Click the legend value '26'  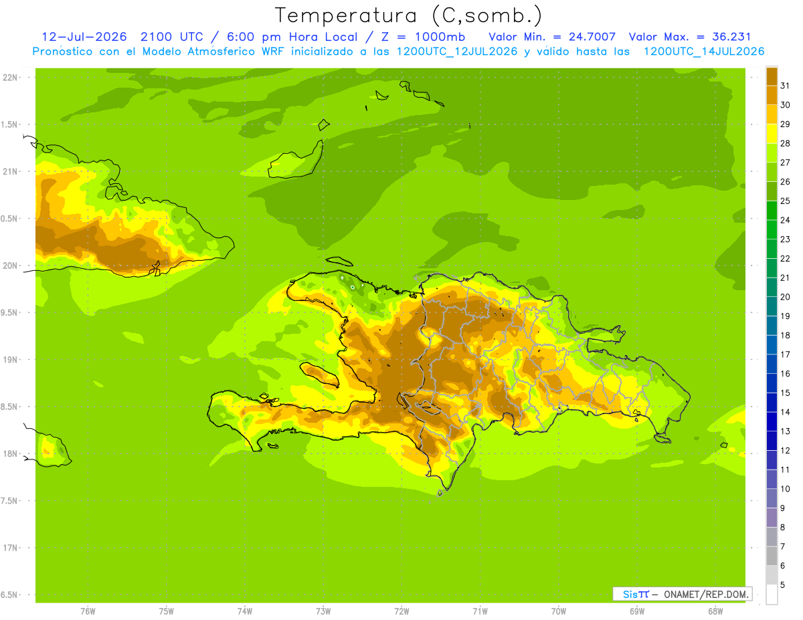coord(786,181)
